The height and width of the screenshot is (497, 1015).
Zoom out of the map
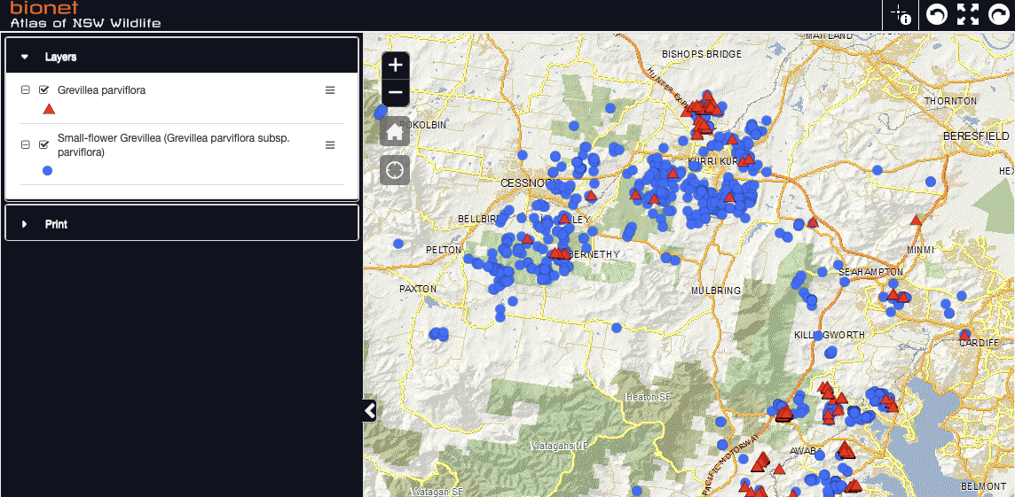pos(396,92)
